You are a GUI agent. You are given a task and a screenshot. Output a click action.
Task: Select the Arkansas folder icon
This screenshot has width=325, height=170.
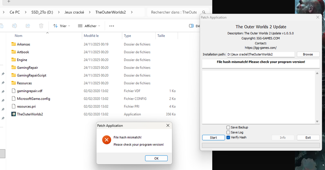pos(14,44)
